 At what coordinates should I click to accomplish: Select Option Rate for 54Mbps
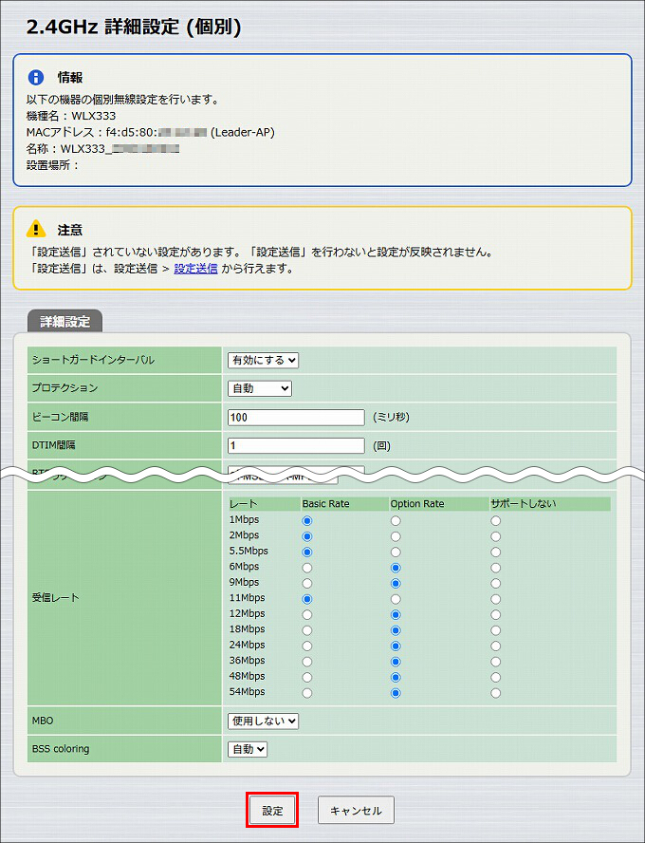(x=396, y=693)
